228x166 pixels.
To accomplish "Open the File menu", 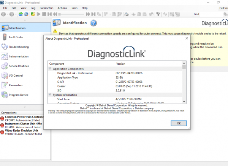I will click(x=5, y=8).
